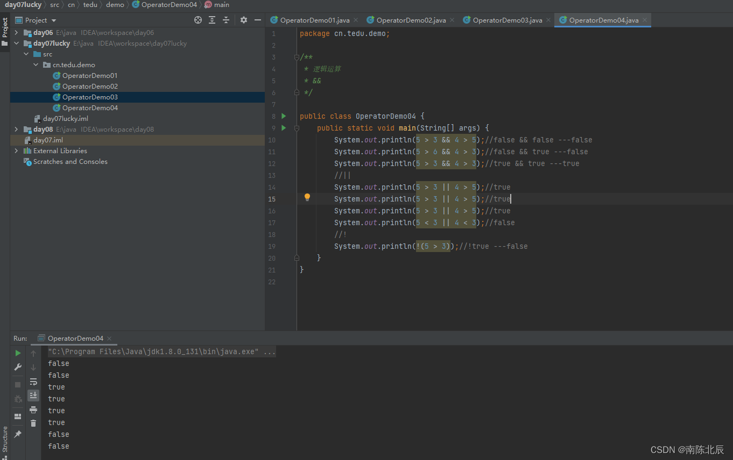Click the comment //!true ---false
733x460 pixels.
(494, 246)
